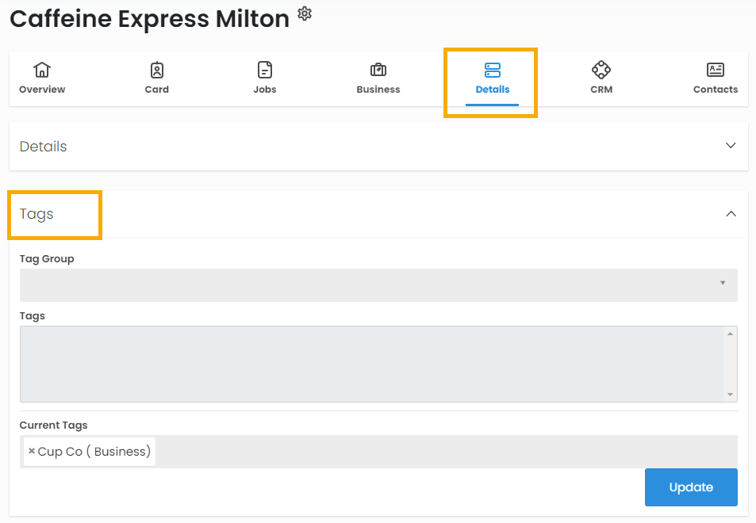
Task: Expand the Details section chevron
Action: [731, 146]
